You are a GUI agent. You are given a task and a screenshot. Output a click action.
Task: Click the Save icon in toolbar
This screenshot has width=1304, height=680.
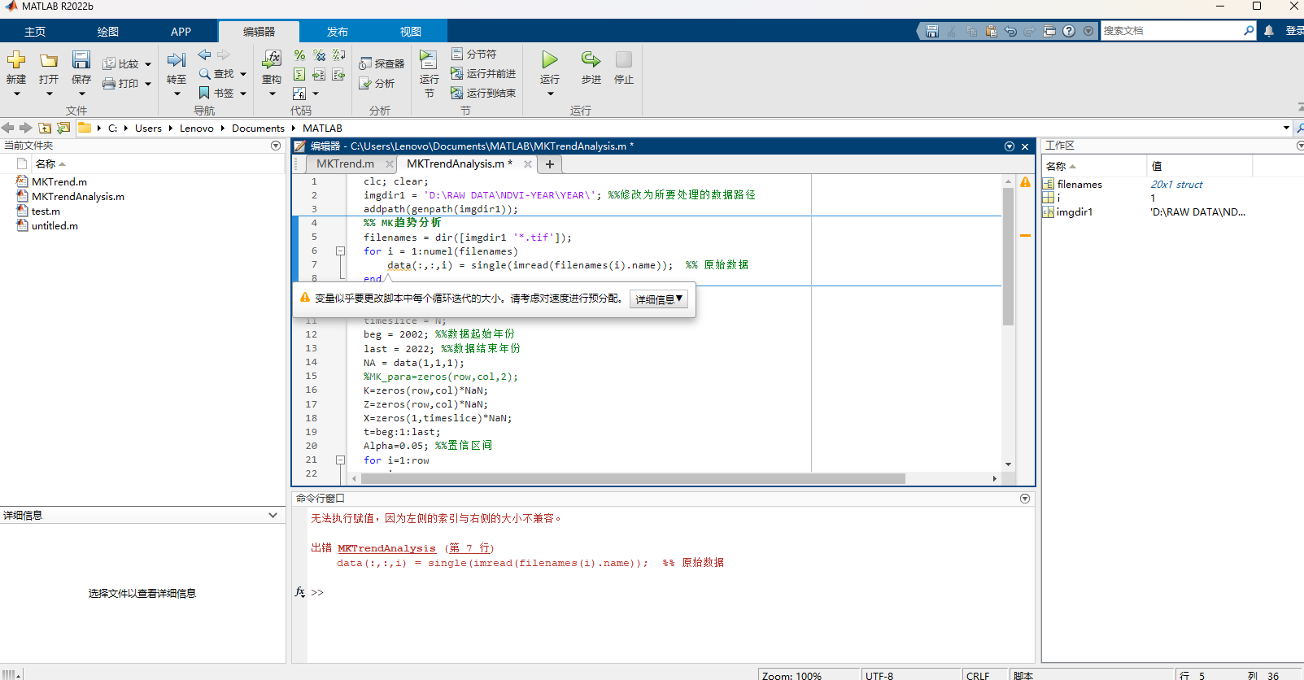(x=81, y=61)
